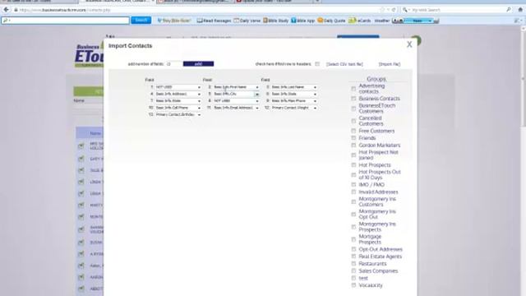Click the bookmark star in the address bar
Screen dimensions: 526x296
click(x=382, y=10)
